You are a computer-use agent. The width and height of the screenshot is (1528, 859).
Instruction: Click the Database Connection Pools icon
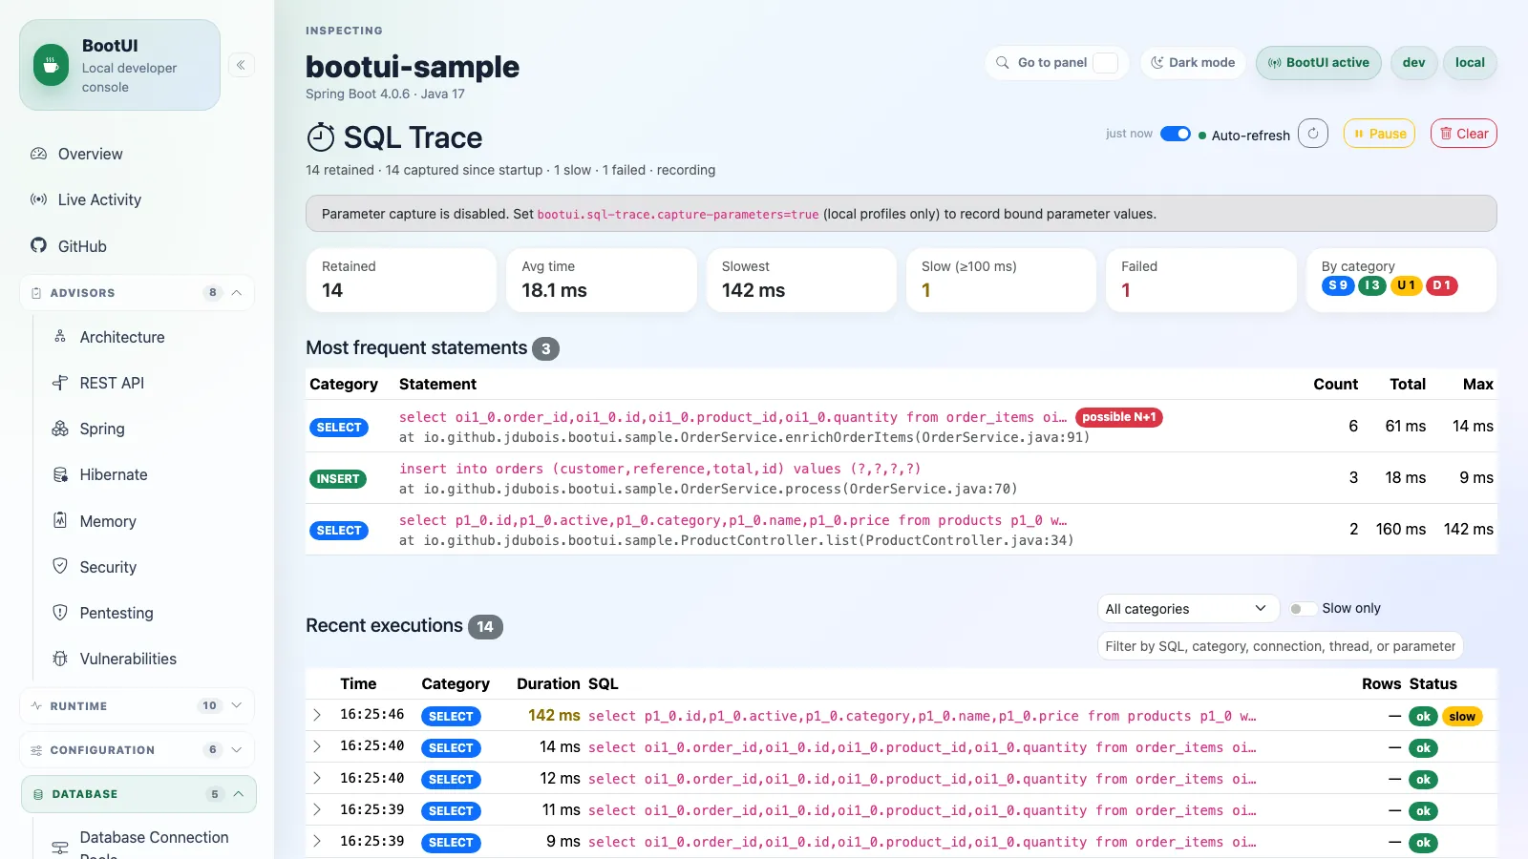(x=60, y=847)
